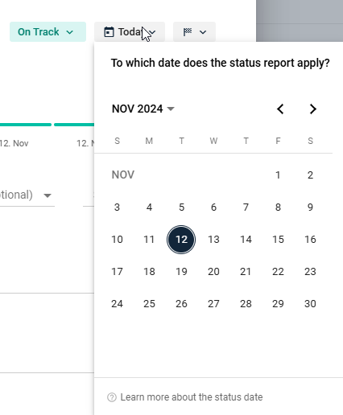The width and height of the screenshot is (343, 415).
Task: Expand the optional field dropdown arrow
Action: tap(48, 195)
